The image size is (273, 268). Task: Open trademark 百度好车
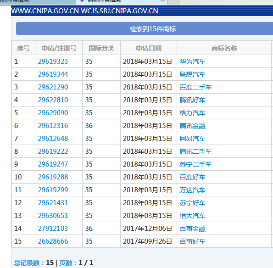[192, 177]
